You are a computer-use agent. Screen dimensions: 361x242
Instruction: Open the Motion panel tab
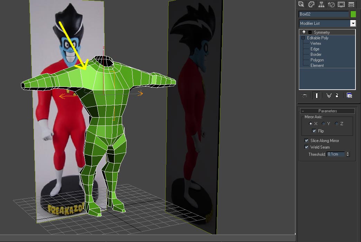pos(331,4)
